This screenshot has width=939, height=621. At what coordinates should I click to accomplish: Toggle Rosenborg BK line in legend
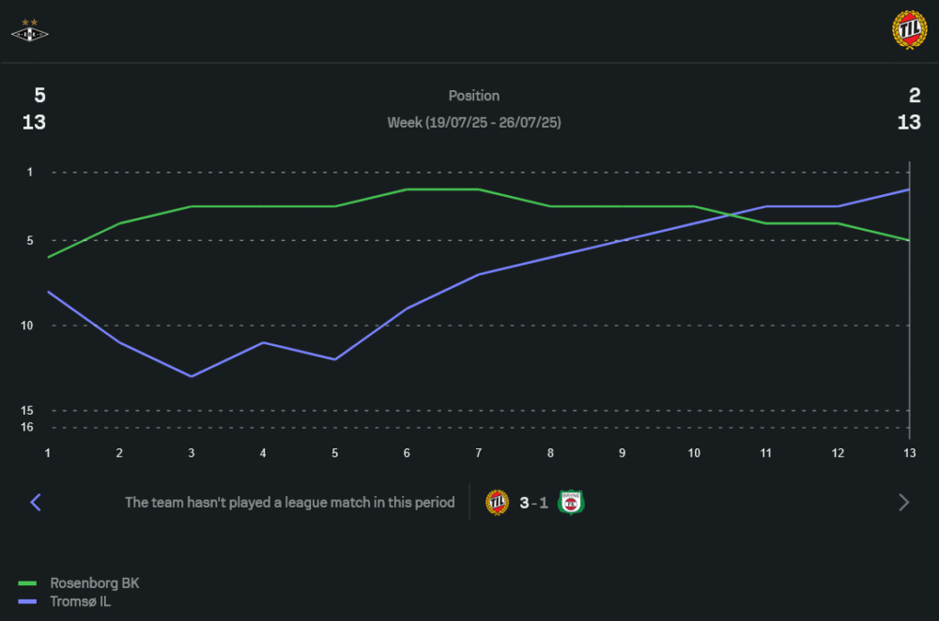pos(94,583)
